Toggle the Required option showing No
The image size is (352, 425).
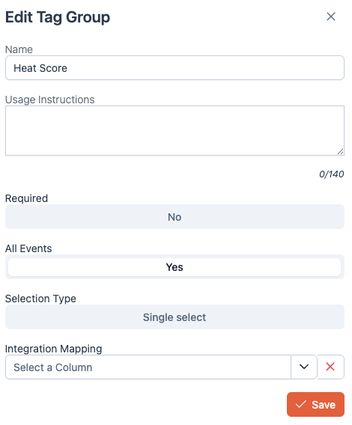(x=175, y=217)
